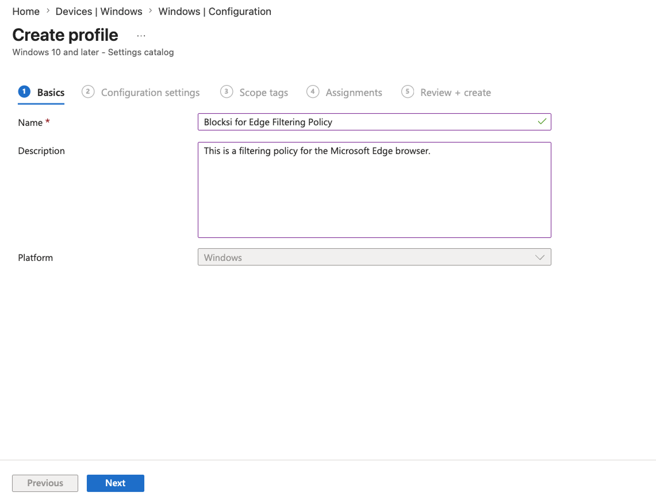Viewport: 656px width, 504px height.
Task: Switch to Assignments step
Action: click(354, 93)
